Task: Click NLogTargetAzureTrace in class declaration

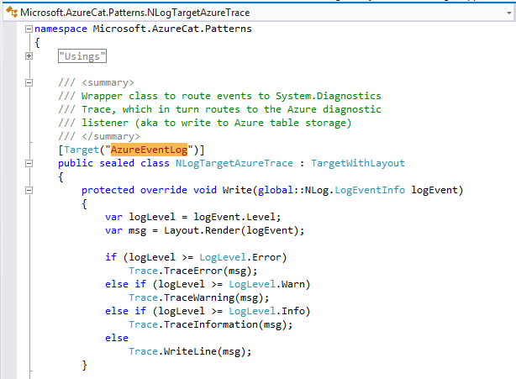Action: pyautogui.click(x=234, y=163)
